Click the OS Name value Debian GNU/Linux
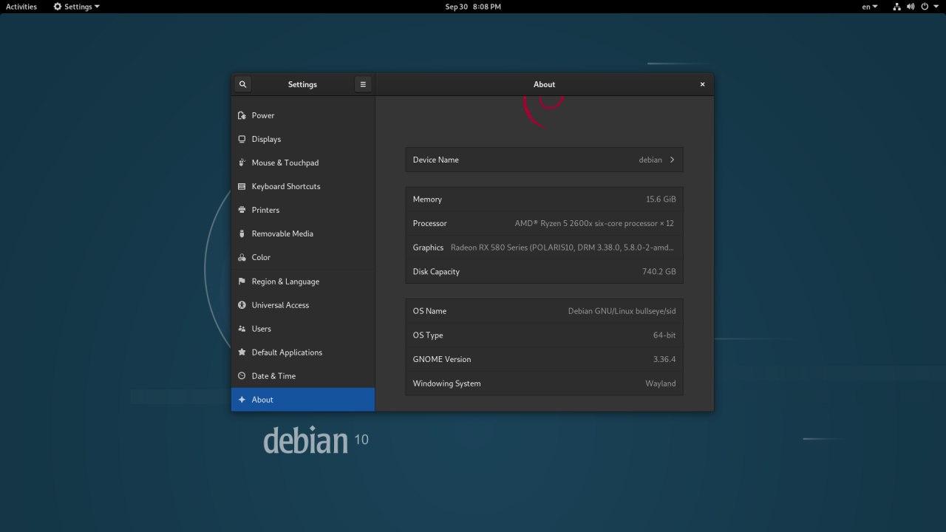Viewport: 946px width, 532px height. tap(622, 311)
